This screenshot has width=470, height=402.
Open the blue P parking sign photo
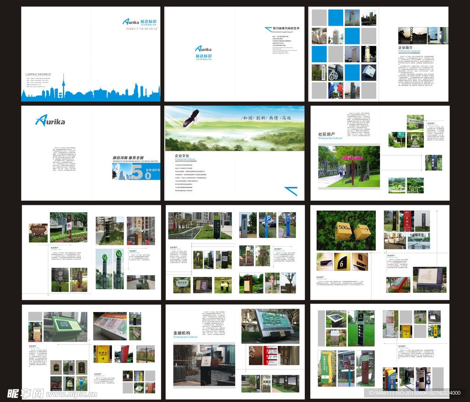click(x=267, y=225)
